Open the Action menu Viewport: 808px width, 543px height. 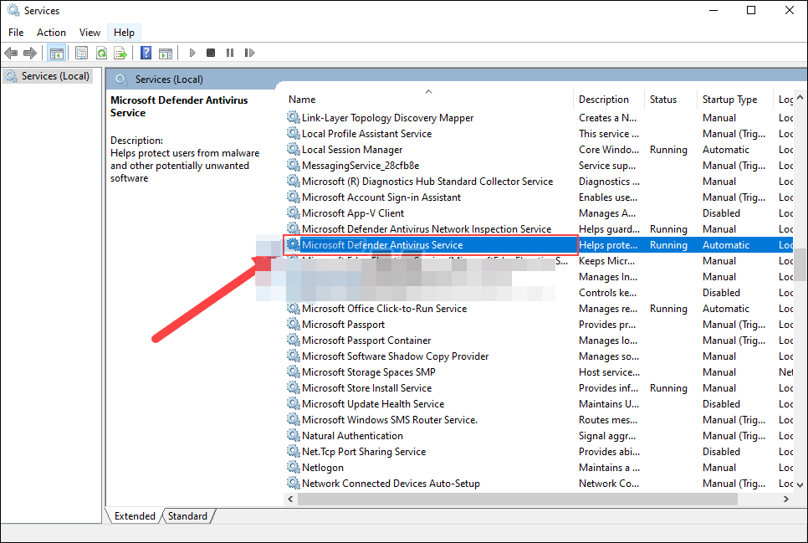(x=51, y=32)
